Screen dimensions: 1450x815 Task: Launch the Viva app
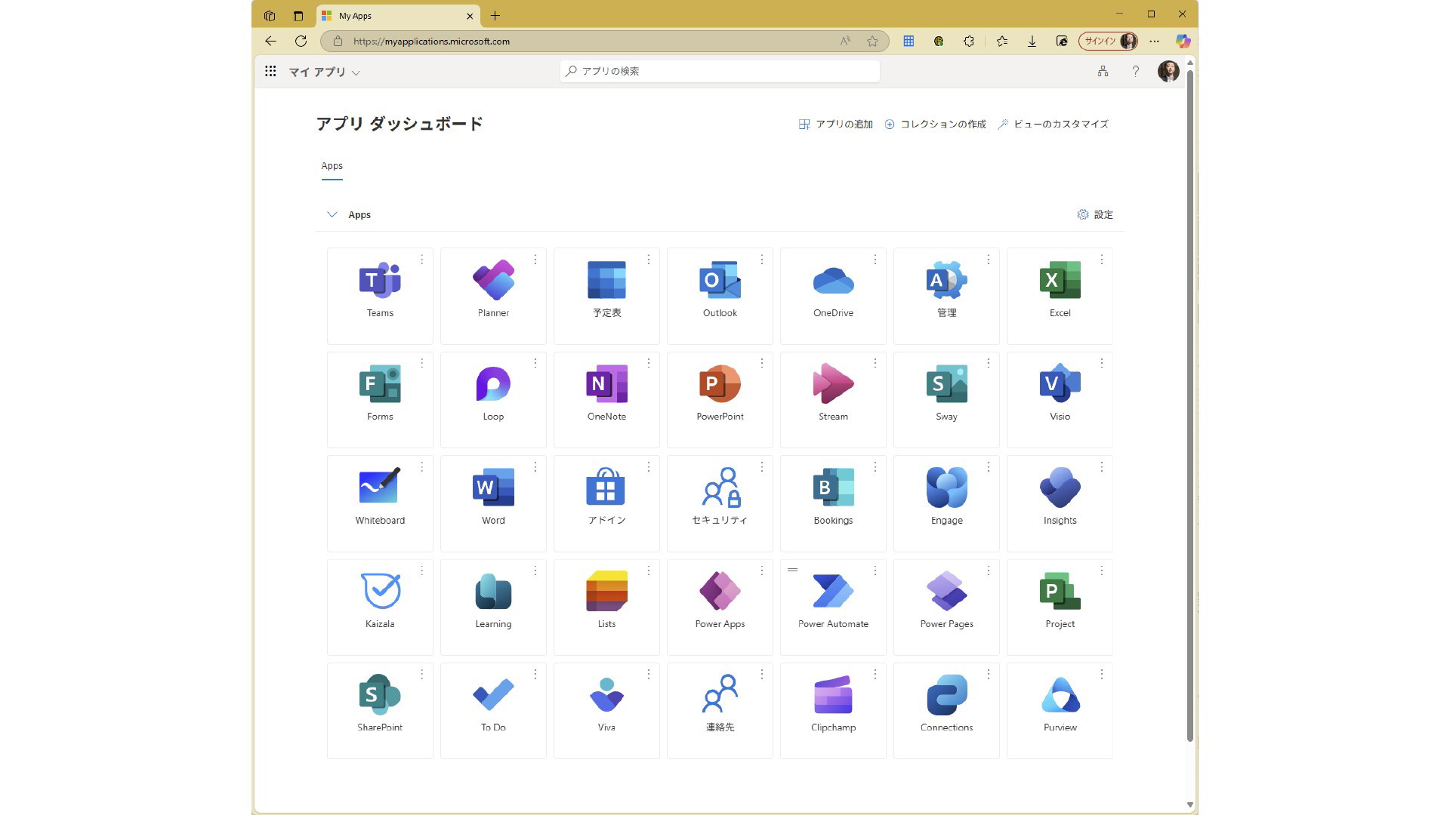point(606,711)
